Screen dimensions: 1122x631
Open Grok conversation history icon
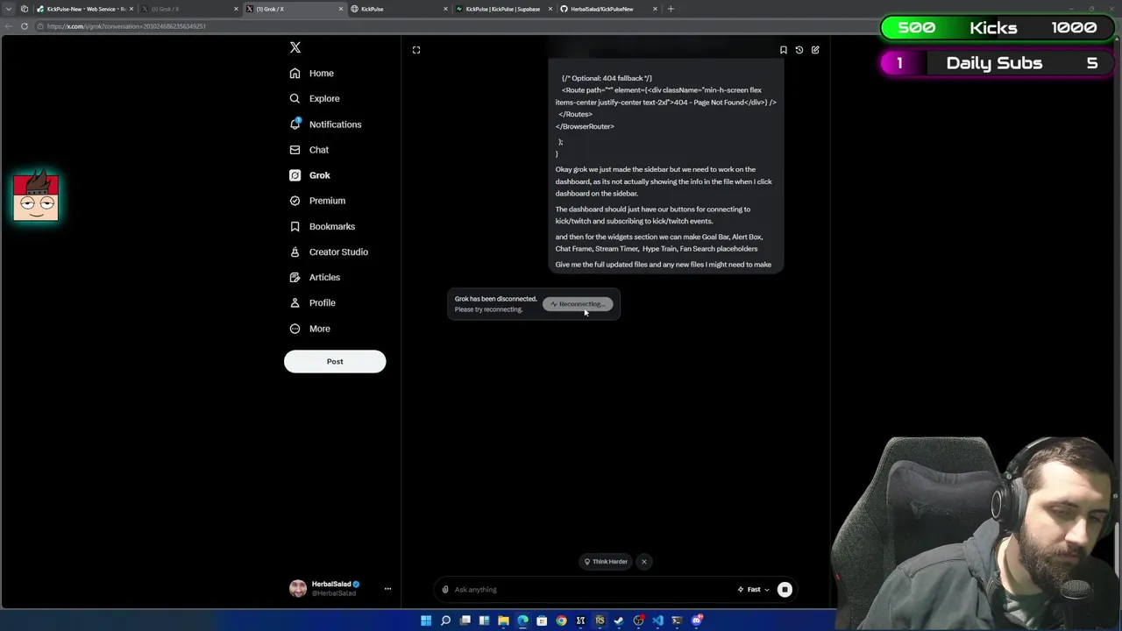pos(799,50)
